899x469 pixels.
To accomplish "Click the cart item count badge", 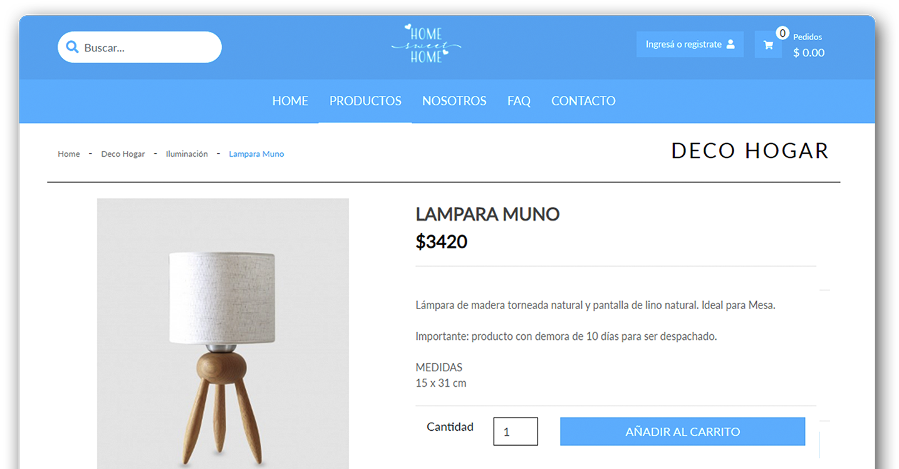I will pyautogui.click(x=782, y=33).
